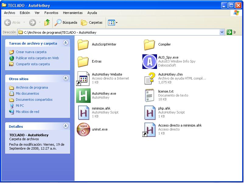Image resolution: width=244 pixels, height=183 pixels.
Task: Select the php.ahk script file icon
Action: (150, 113)
